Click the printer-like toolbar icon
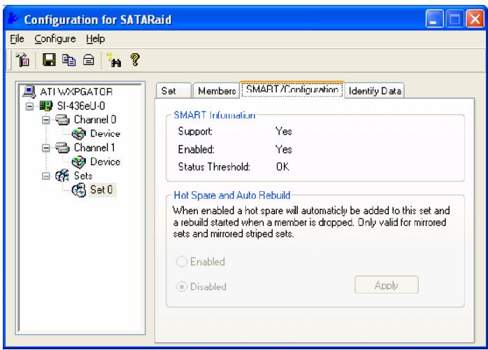Image resolution: width=488 pixels, height=350 pixels. click(89, 59)
